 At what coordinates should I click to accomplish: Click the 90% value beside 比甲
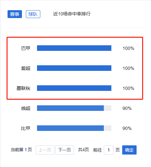(127, 128)
